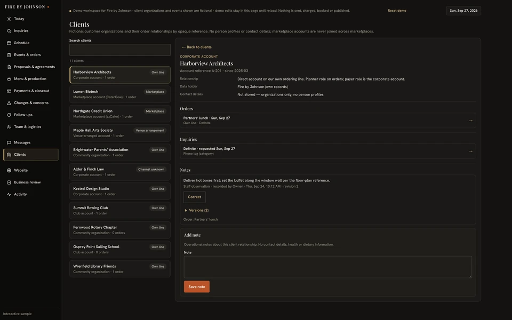Open the Lumen Biotech client
The width and height of the screenshot is (512, 320).
pyautogui.click(x=120, y=94)
